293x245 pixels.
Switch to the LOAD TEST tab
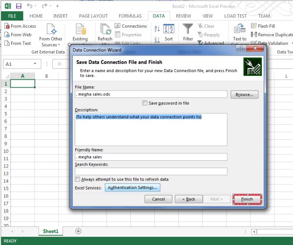235,16
